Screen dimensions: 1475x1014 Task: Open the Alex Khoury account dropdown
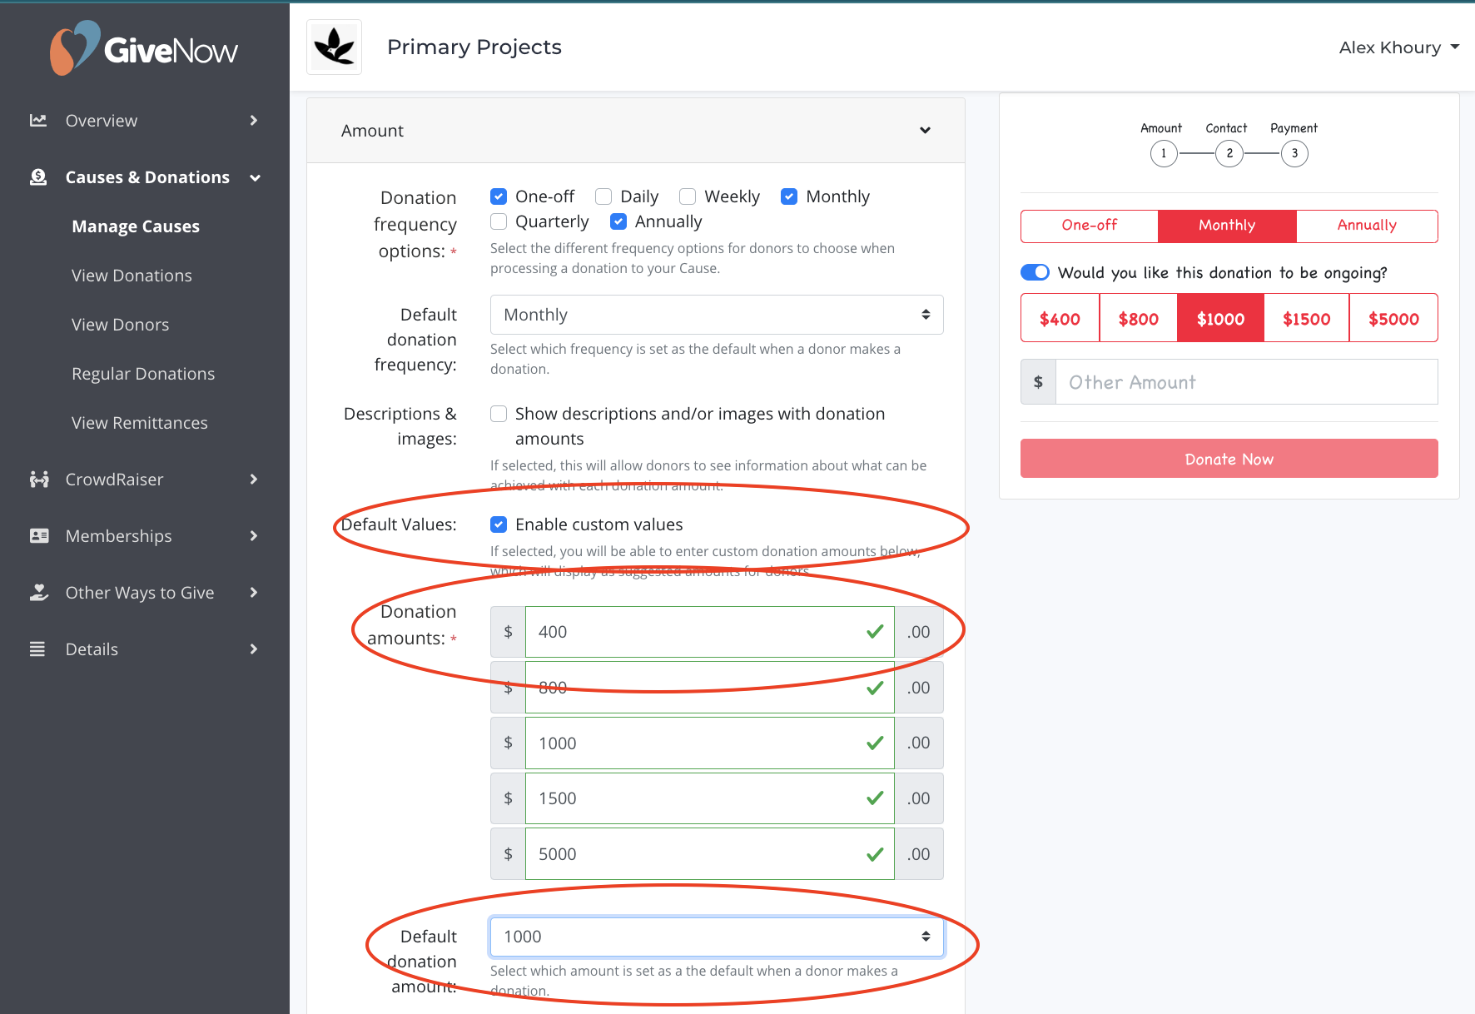tap(1398, 47)
